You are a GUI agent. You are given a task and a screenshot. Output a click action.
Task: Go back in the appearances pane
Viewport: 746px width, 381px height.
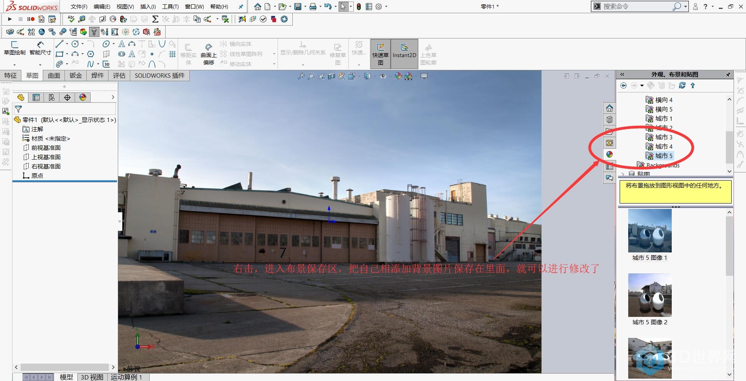click(624, 85)
